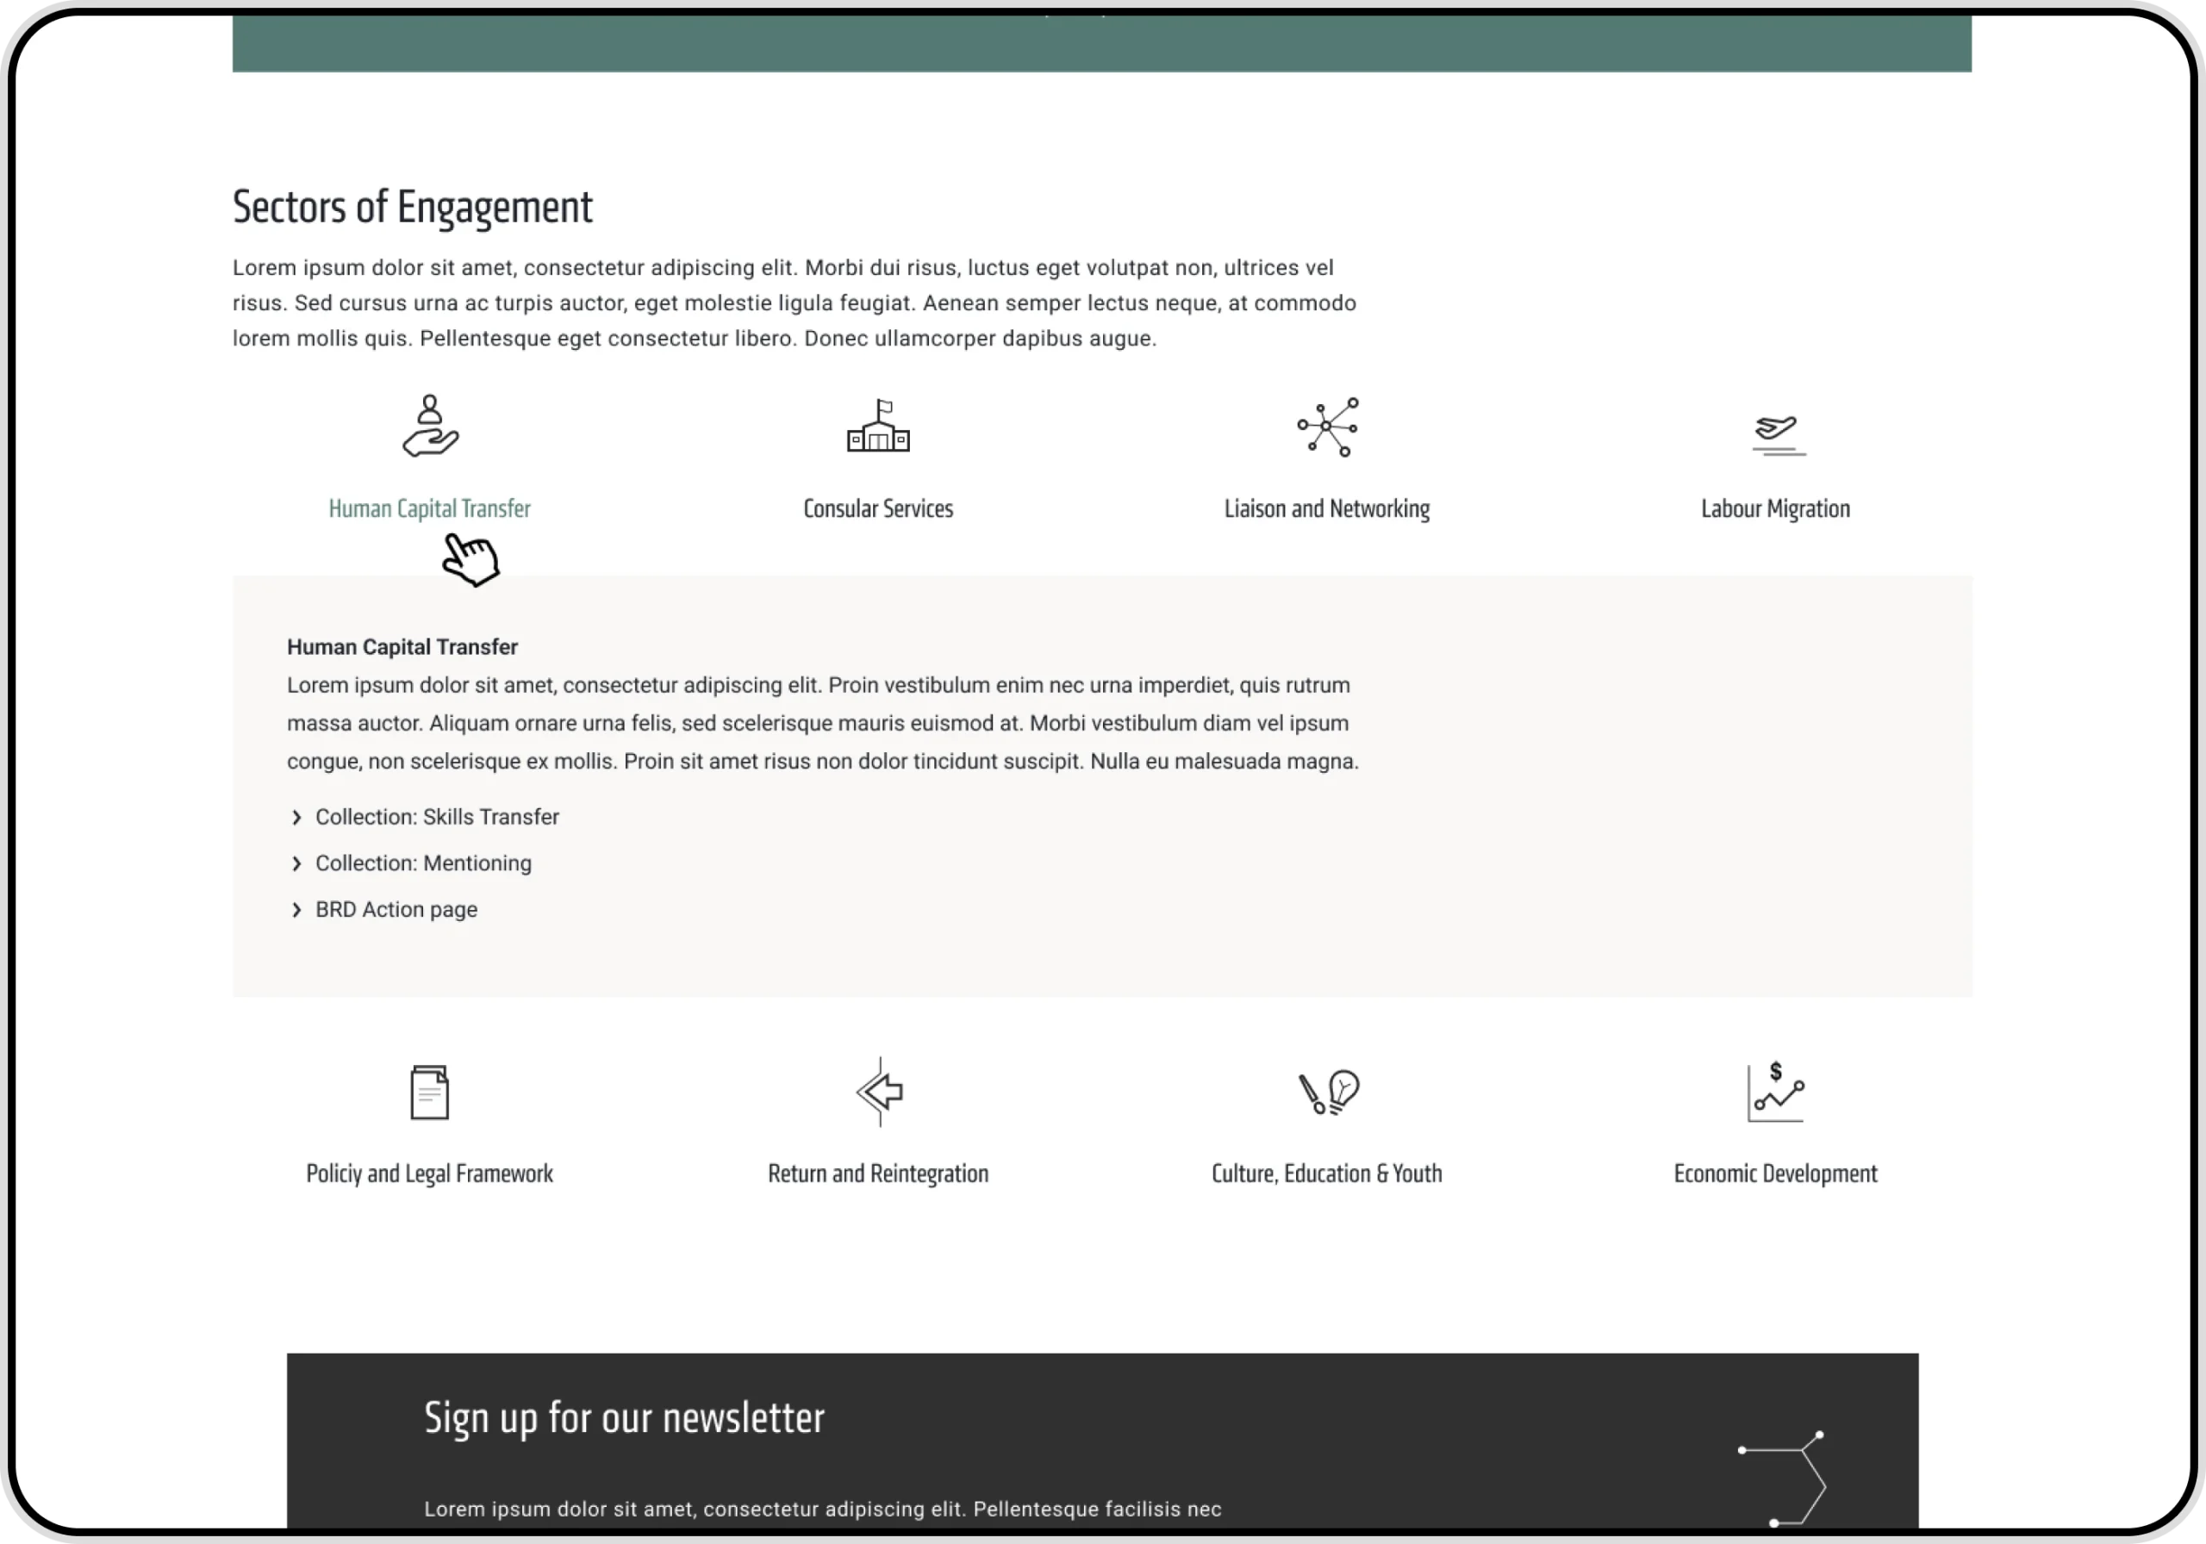Viewport: 2206px width, 1544px height.
Task: Click the chevron beside BRD Action page
Action: (x=296, y=910)
